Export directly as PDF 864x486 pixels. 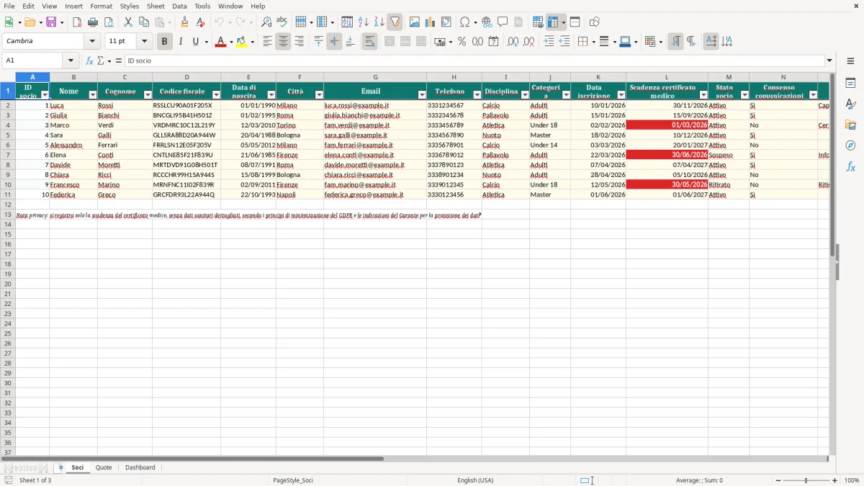click(x=77, y=22)
